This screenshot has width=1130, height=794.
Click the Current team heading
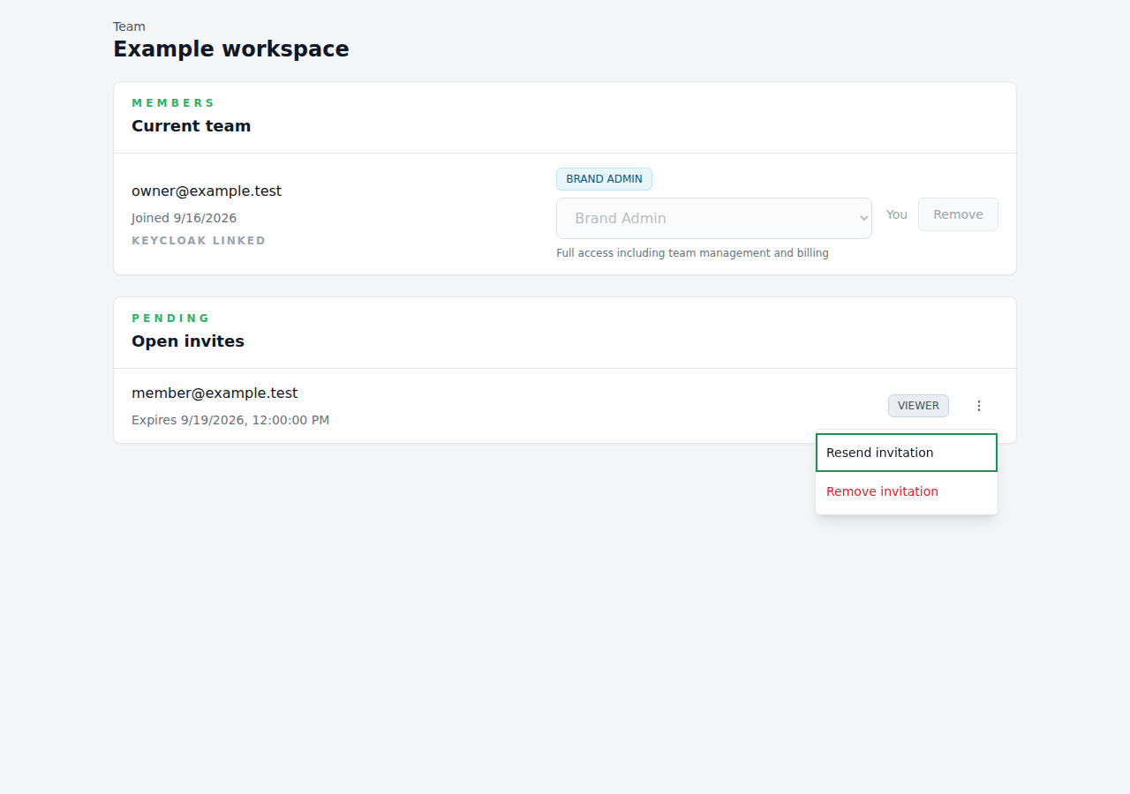[x=192, y=126]
